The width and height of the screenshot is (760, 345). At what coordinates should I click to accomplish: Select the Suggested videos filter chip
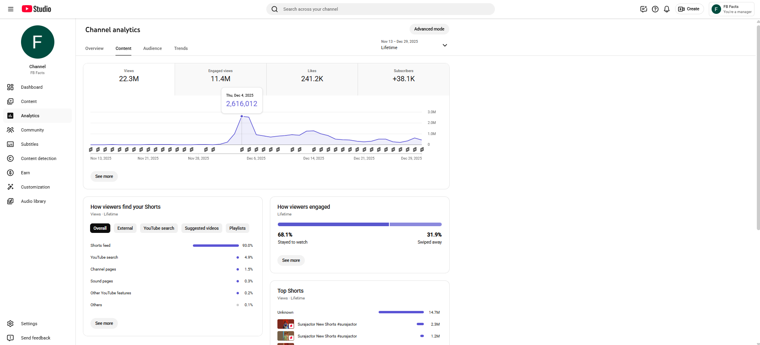tap(202, 228)
